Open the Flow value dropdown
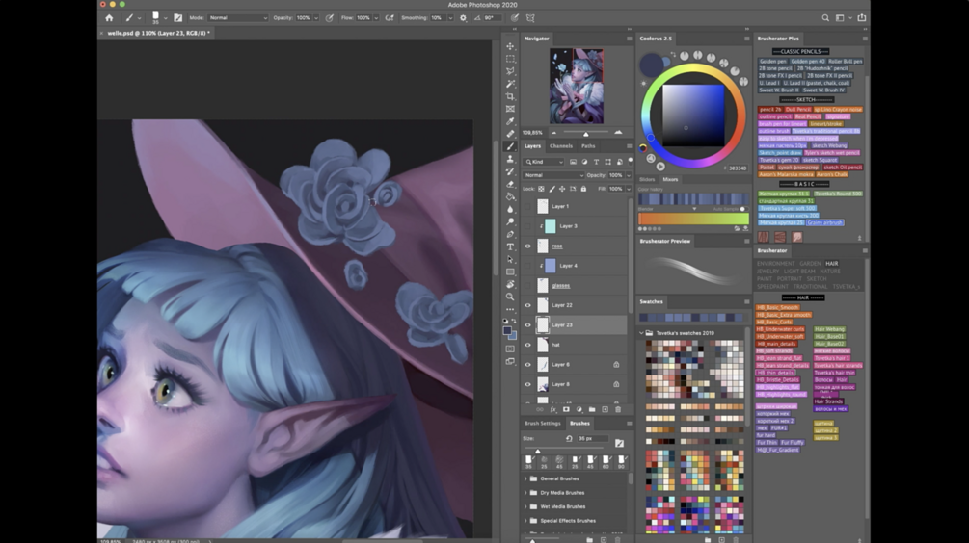Image resolution: width=969 pixels, height=543 pixels. (x=376, y=18)
